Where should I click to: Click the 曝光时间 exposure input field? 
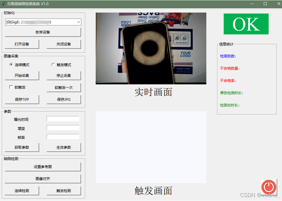click(63, 118)
